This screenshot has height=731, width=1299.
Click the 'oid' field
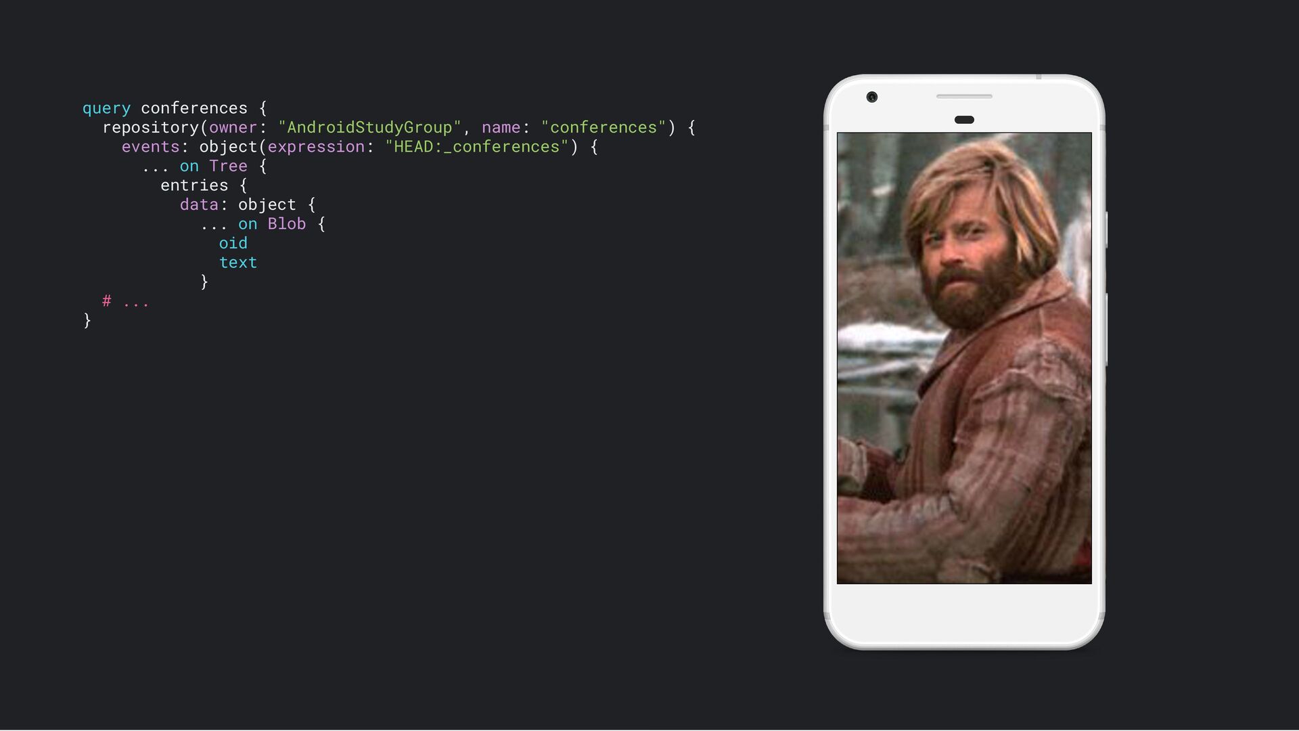click(233, 243)
